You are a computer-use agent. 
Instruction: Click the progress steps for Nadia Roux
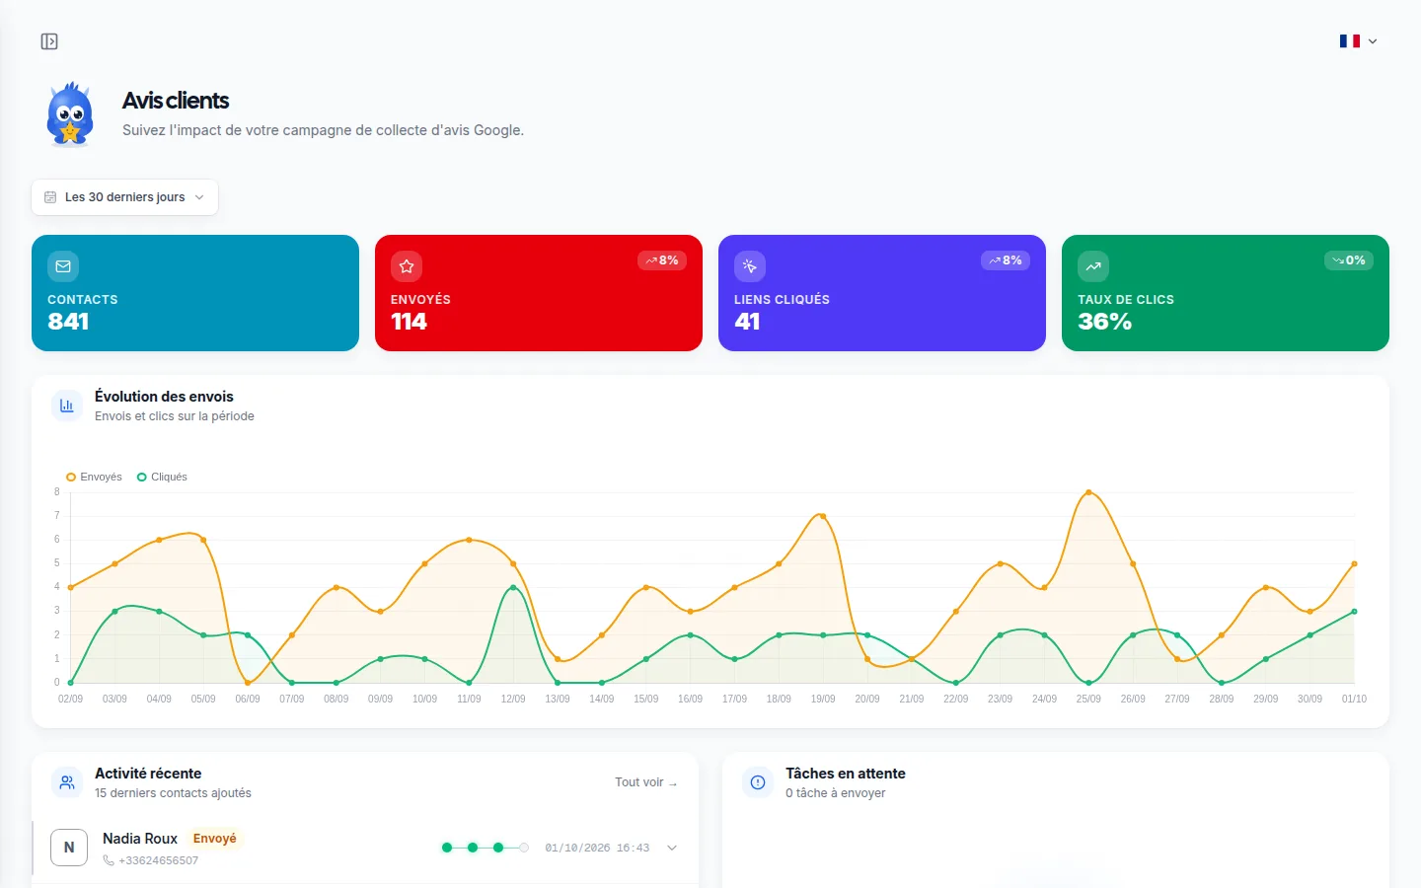(x=486, y=848)
